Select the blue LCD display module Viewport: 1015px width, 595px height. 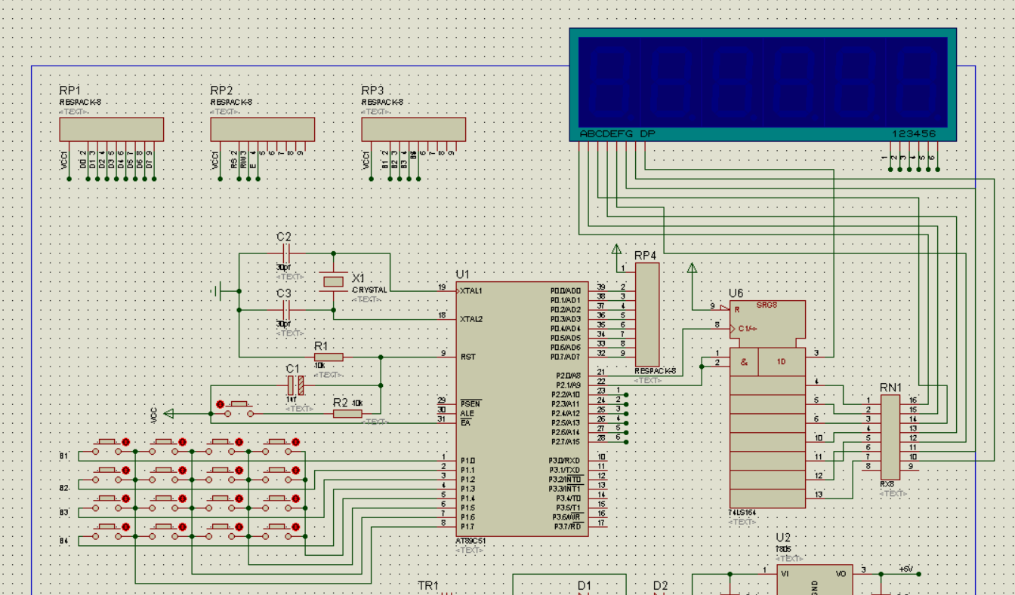(763, 84)
